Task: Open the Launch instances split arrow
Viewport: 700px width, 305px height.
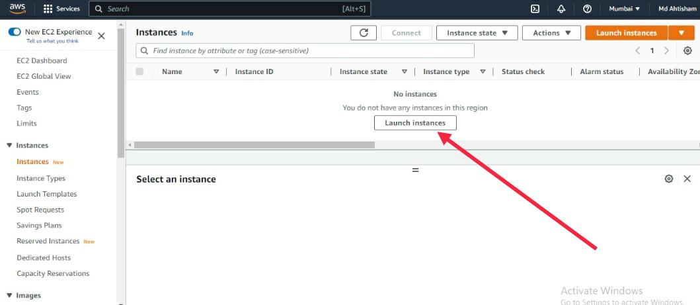Action: coord(681,33)
